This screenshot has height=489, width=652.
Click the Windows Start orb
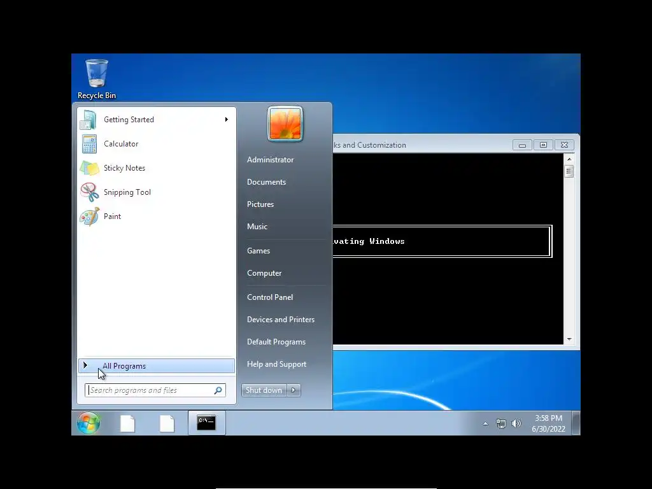click(88, 423)
